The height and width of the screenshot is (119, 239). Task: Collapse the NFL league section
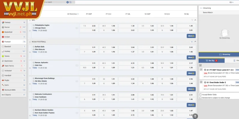coord(195,20)
